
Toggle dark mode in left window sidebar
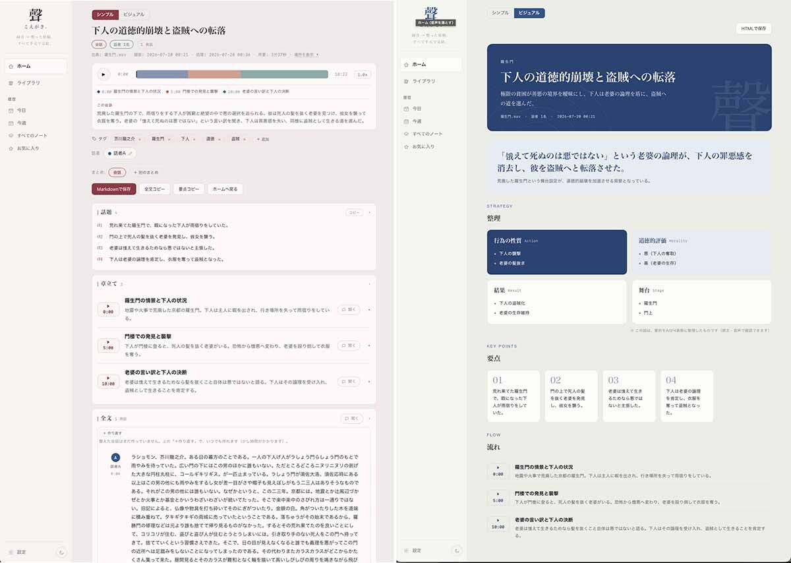tap(62, 552)
